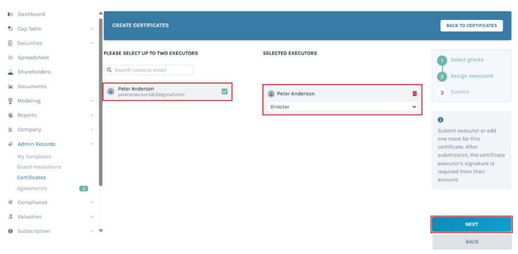Click the Dashboard icon in sidebar
518x254 pixels.
(10, 14)
